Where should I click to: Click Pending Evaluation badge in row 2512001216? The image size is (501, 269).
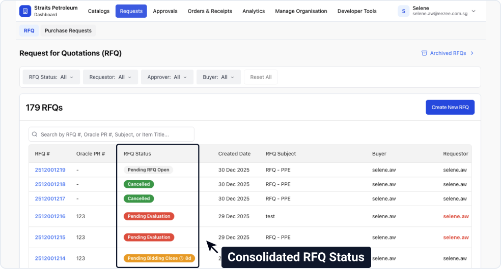[149, 217]
